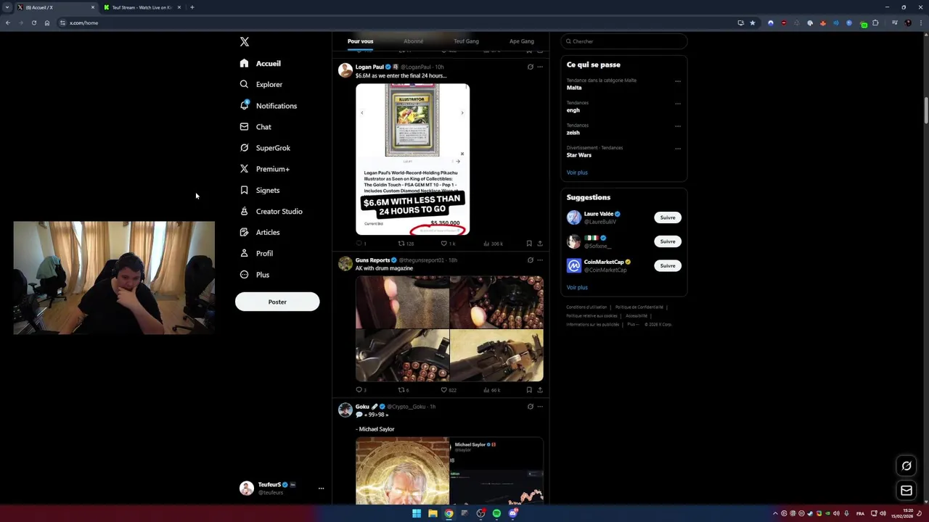The image size is (929, 522).
Task: Follow CoinMarketCap with Suivre button
Action: [x=668, y=265]
